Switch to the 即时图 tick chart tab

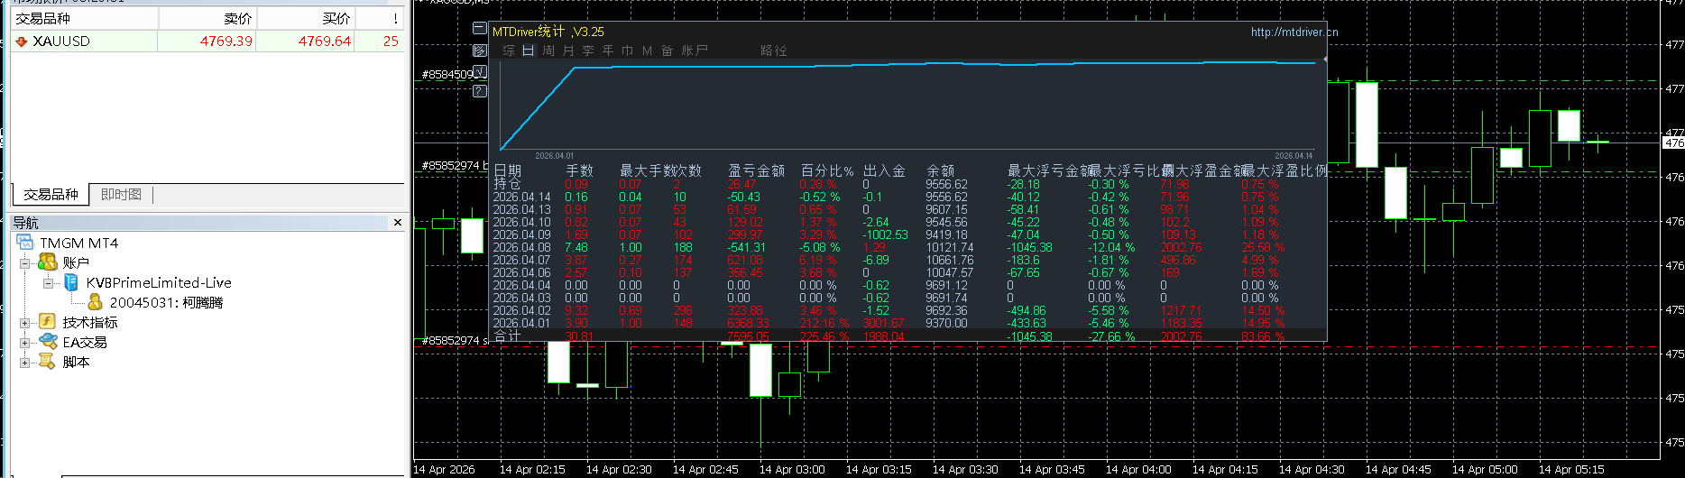pyautogui.click(x=121, y=195)
